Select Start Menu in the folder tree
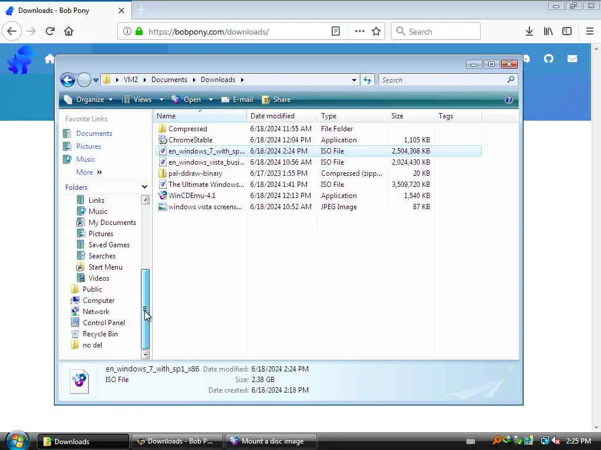Viewport: 601px width, 450px height. click(x=106, y=267)
